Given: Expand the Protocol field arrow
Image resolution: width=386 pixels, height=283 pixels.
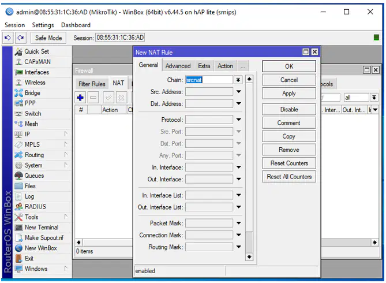Looking at the screenshot, I should pos(238,120).
